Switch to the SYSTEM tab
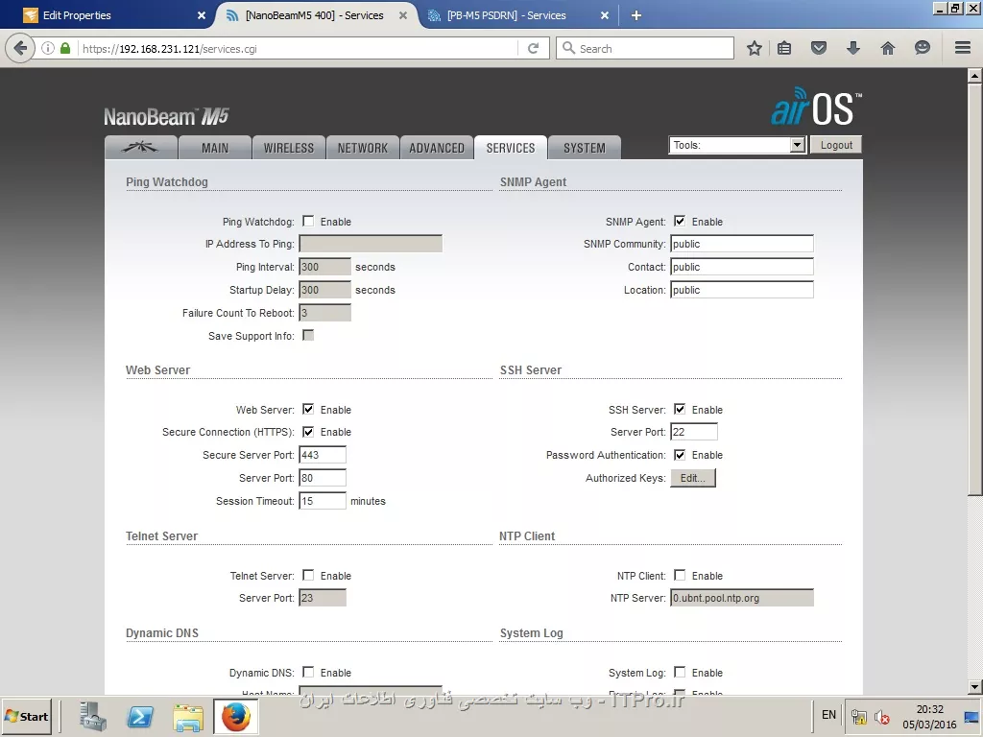This screenshot has height=737, width=983. (x=585, y=148)
